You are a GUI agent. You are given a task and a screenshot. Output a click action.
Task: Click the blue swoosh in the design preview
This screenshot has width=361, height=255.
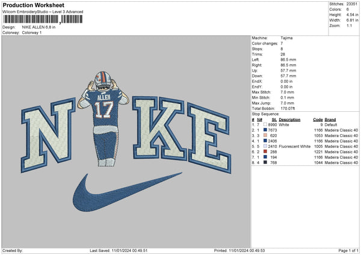[x=128, y=192]
